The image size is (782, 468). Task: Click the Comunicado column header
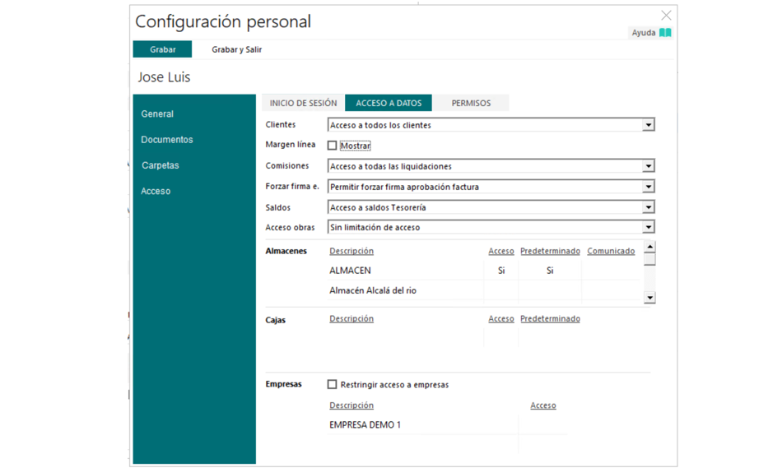coord(611,251)
